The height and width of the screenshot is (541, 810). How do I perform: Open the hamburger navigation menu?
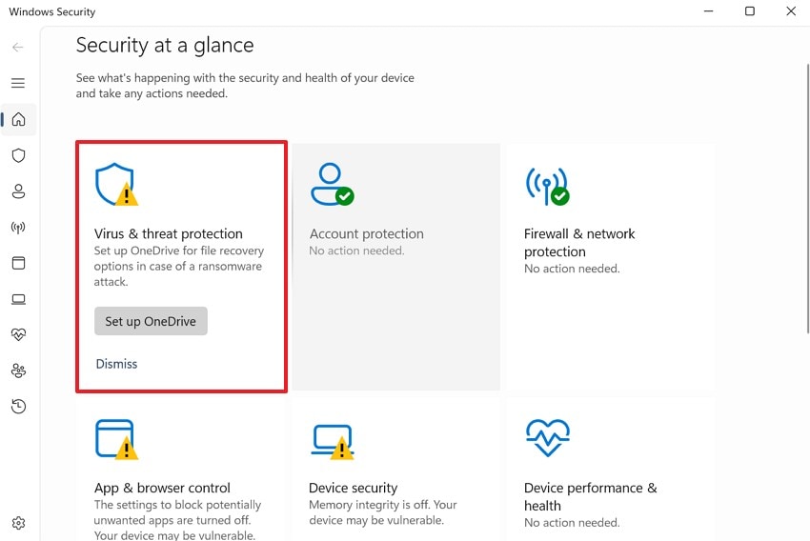(18, 83)
